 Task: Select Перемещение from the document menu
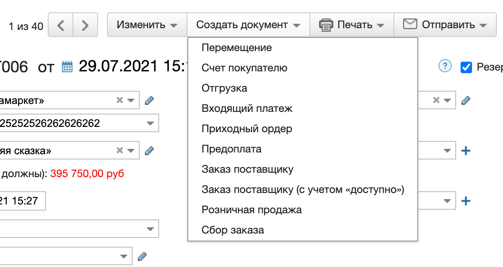pyautogui.click(x=237, y=48)
